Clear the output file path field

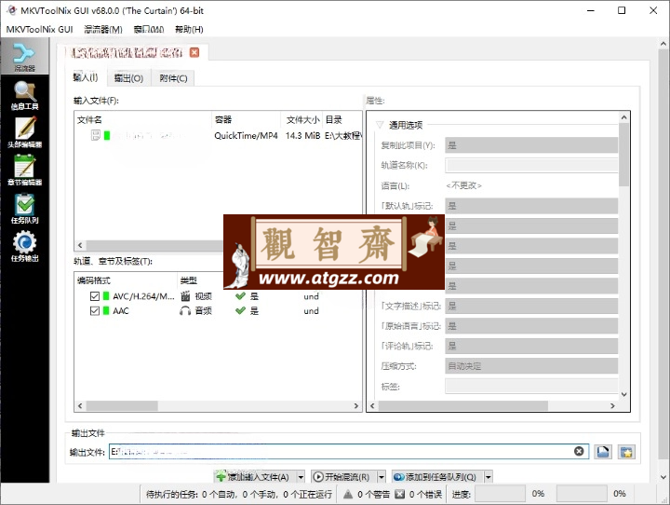[579, 451]
